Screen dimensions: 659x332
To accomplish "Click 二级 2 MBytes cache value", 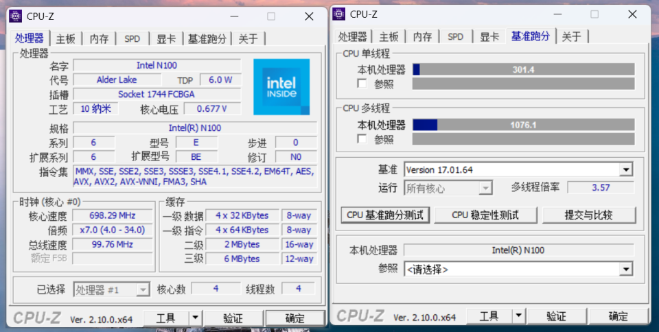I will (242, 244).
